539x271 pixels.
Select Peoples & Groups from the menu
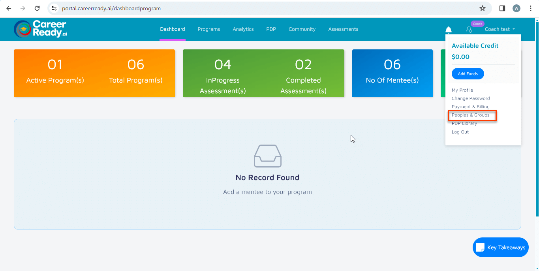pyautogui.click(x=470, y=115)
